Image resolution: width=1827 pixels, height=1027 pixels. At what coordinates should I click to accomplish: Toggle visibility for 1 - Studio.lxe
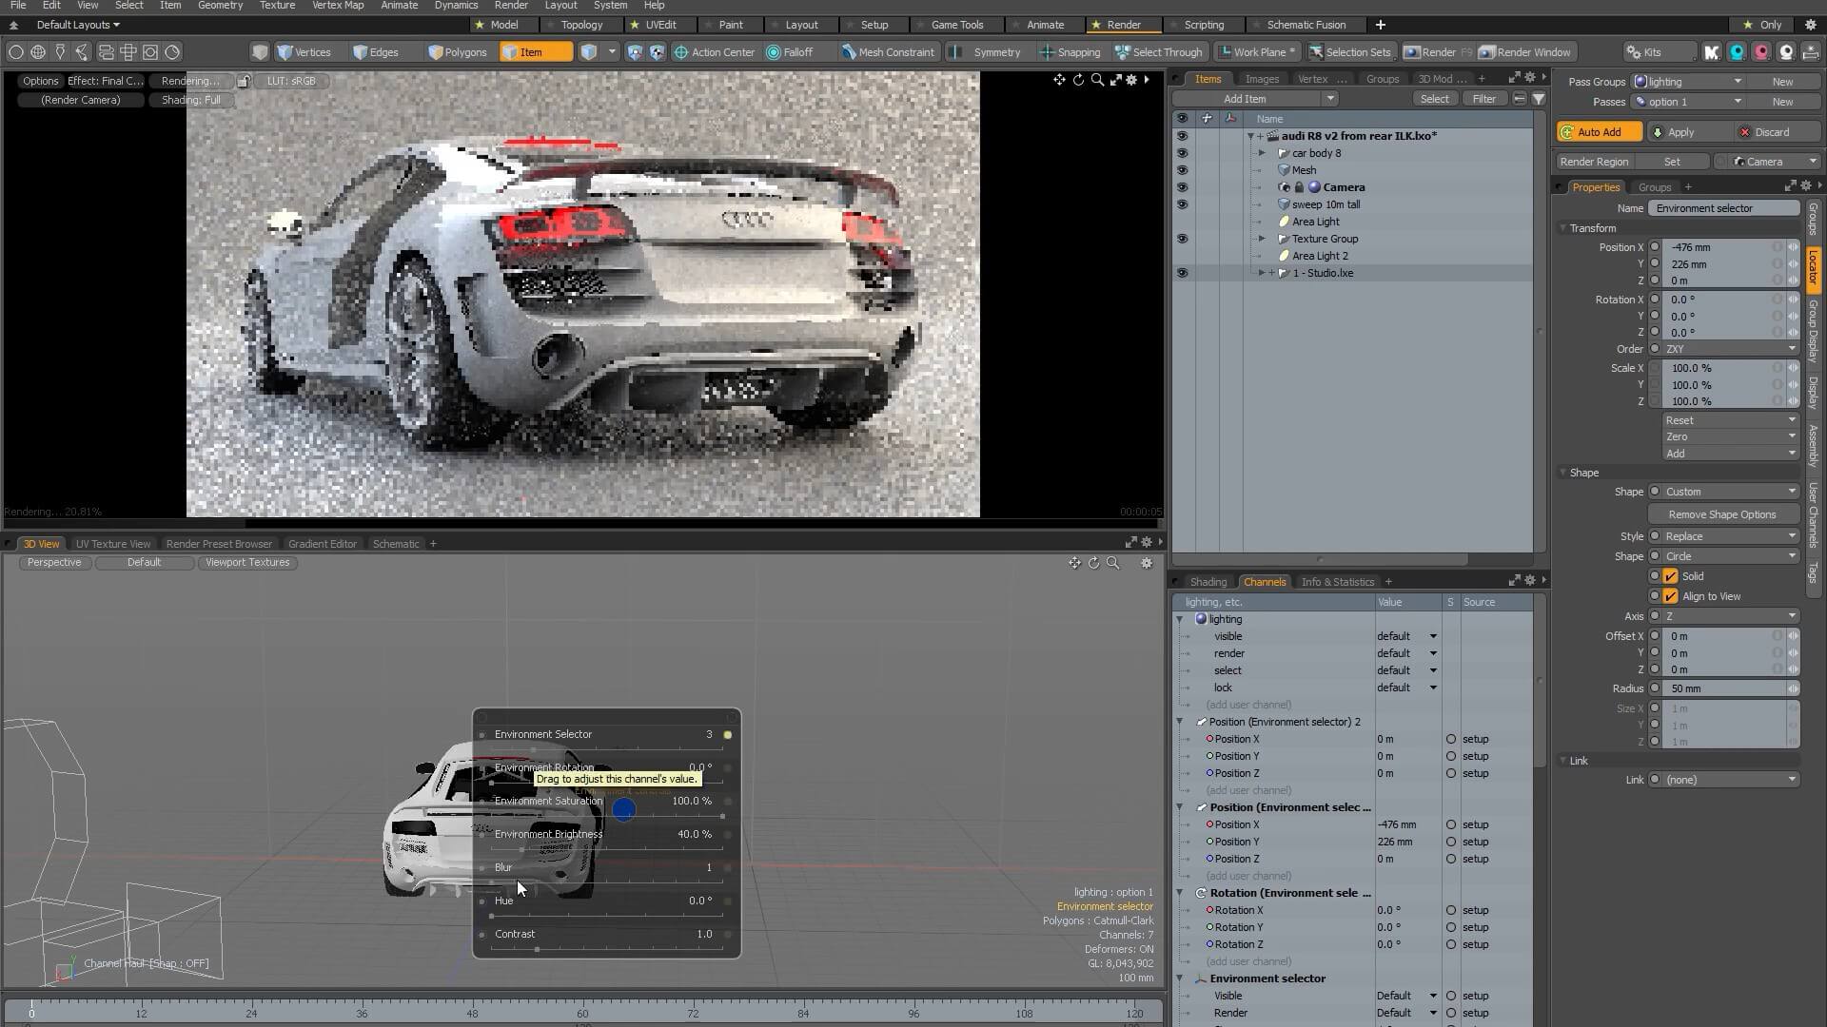click(x=1182, y=273)
